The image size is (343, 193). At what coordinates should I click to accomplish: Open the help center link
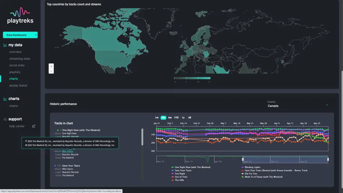coord(17,126)
